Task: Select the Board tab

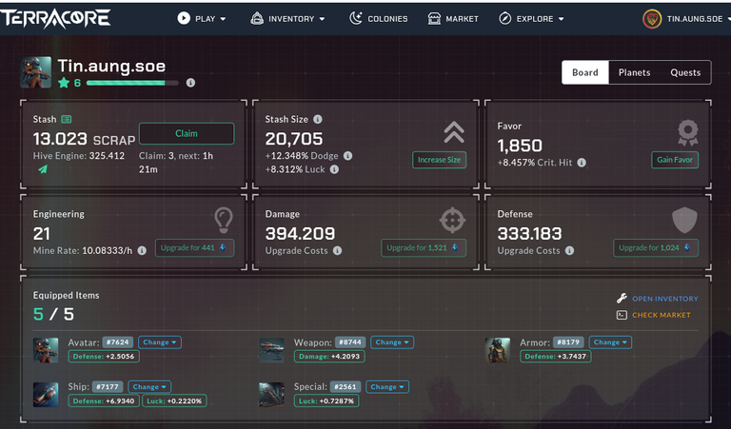Action: point(585,72)
